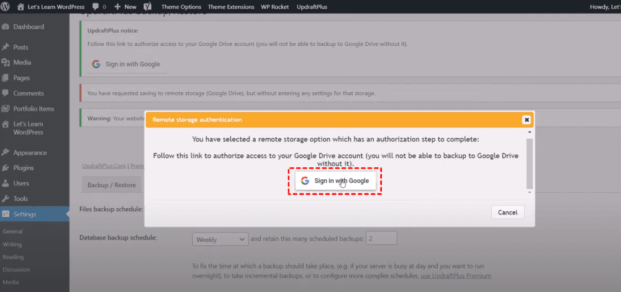The image size is (621, 292).
Task: Open the New content menu
Action: [x=125, y=7]
